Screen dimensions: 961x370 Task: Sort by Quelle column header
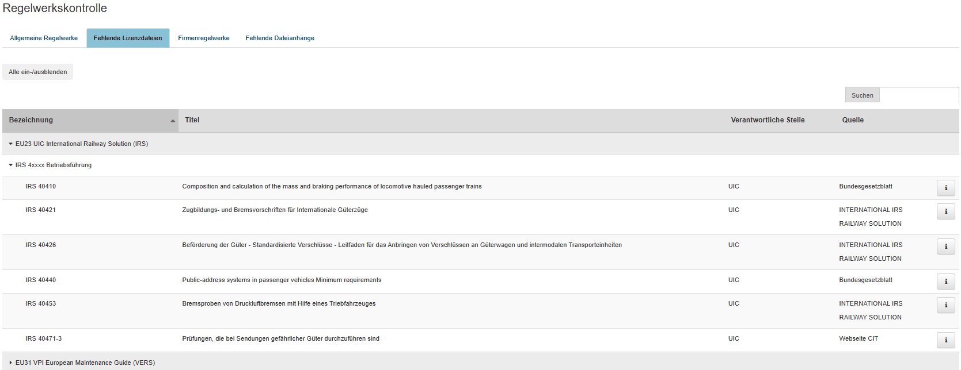[853, 121]
